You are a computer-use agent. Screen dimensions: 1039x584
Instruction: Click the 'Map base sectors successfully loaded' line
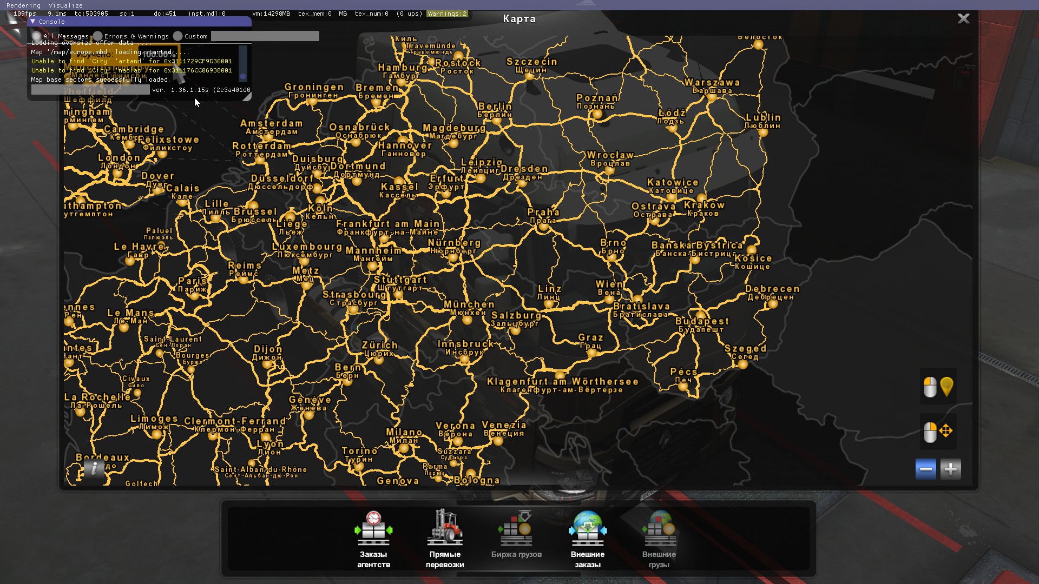pos(101,79)
